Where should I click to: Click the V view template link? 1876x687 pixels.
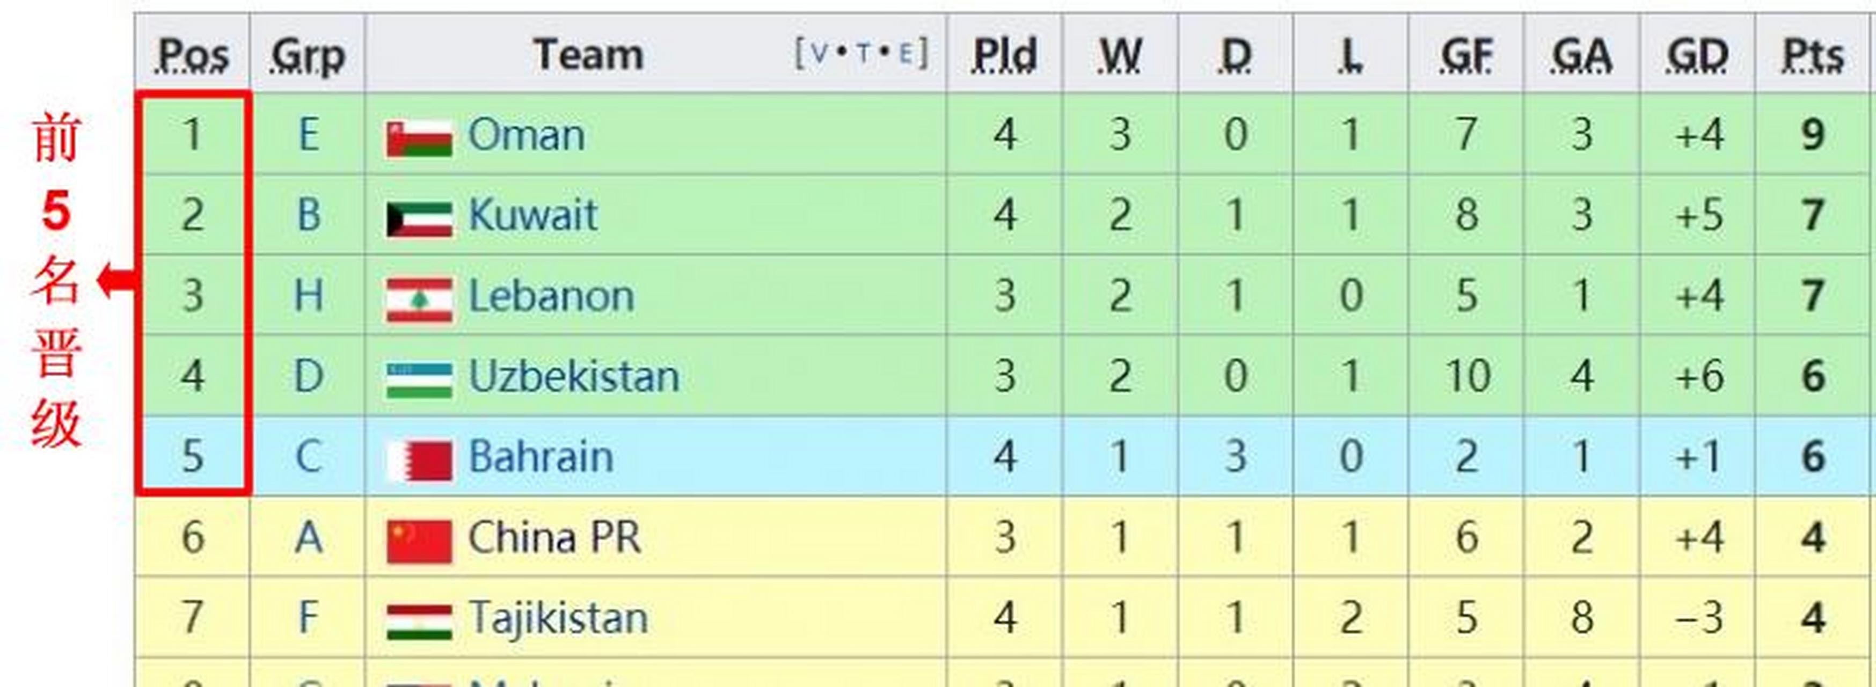pos(819,53)
